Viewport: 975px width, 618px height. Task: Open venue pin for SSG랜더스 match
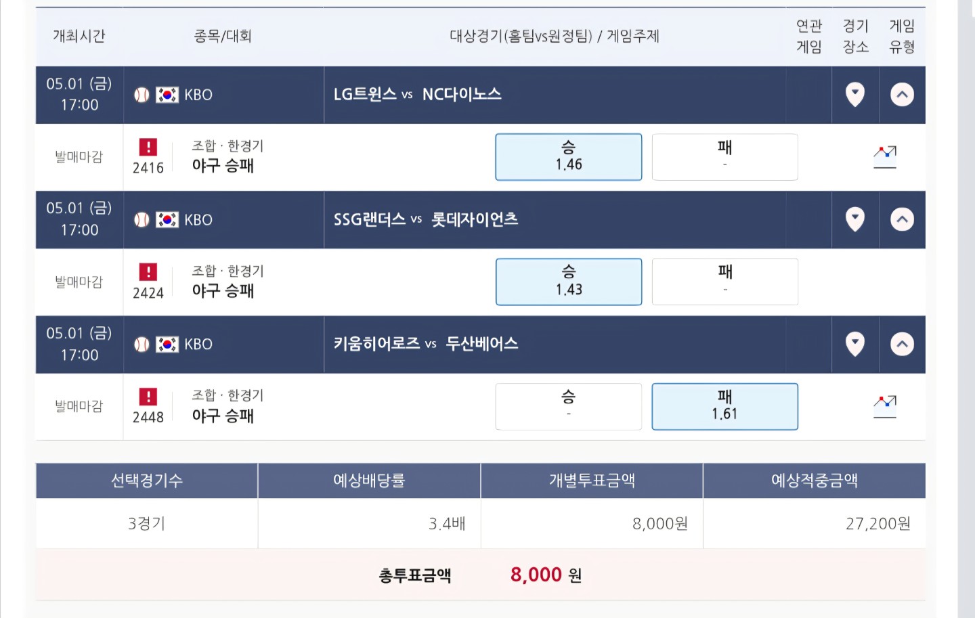(855, 219)
